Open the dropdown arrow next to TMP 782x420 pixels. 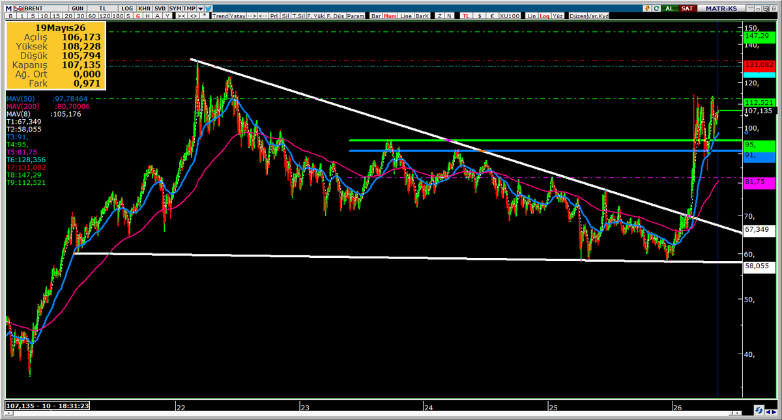click(199, 7)
